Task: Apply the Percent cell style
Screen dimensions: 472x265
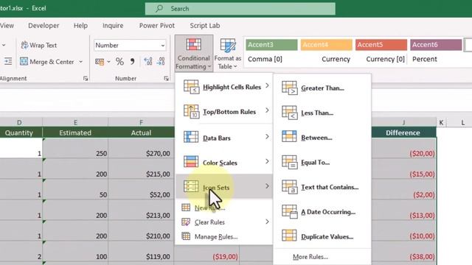Action: [436, 59]
